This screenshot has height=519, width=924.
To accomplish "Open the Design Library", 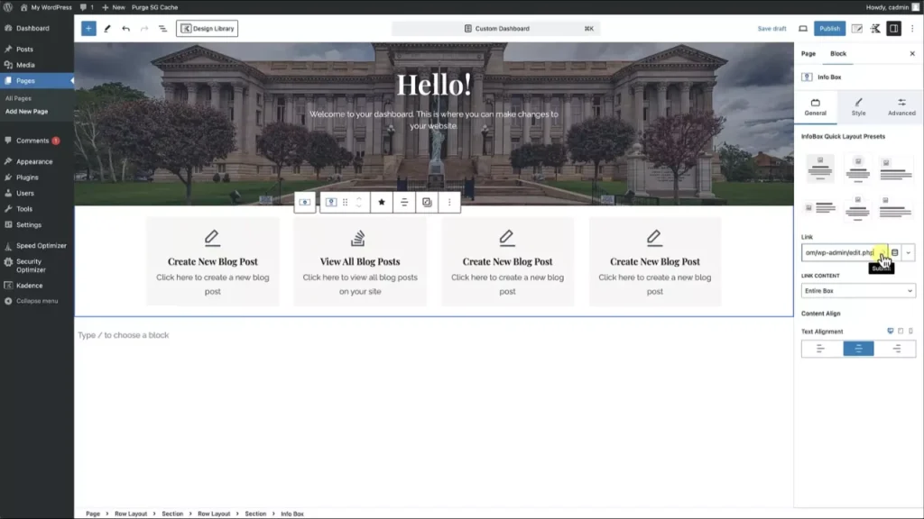I will click(x=207, y=28).
